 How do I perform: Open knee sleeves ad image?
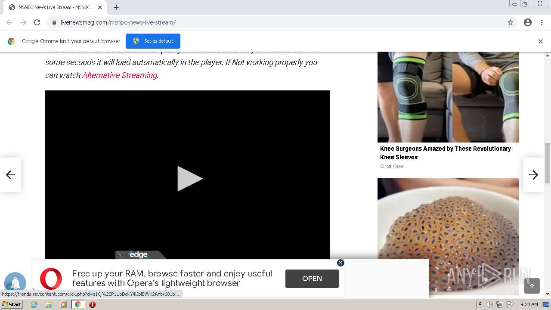pyautogui.click(x=448, y=97)
